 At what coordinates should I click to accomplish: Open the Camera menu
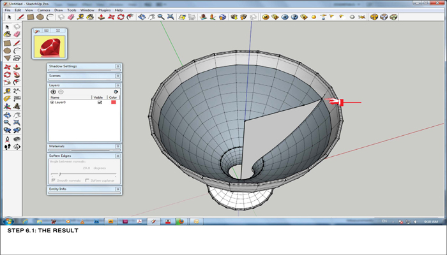click(43, 10)
